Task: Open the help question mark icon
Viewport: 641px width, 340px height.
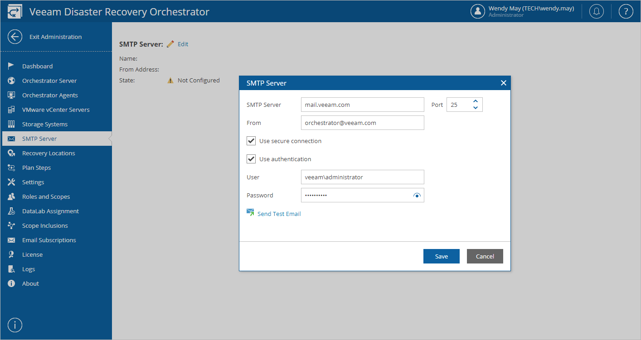Action: click(626, 11)
